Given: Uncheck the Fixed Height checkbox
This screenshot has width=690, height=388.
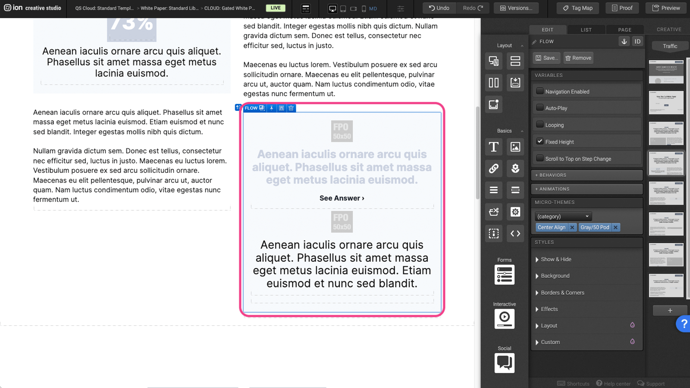Looking at the screenshot, I should (539, 141).
